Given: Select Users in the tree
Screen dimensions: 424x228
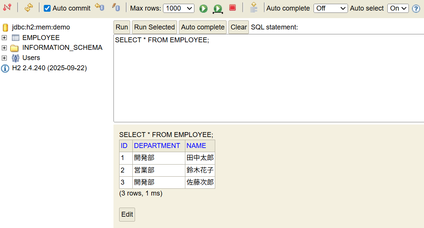Looking at the screenshot, I should [x=31, y=58].
